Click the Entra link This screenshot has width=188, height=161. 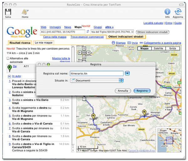pyautogui.click(x=169, y=23)
